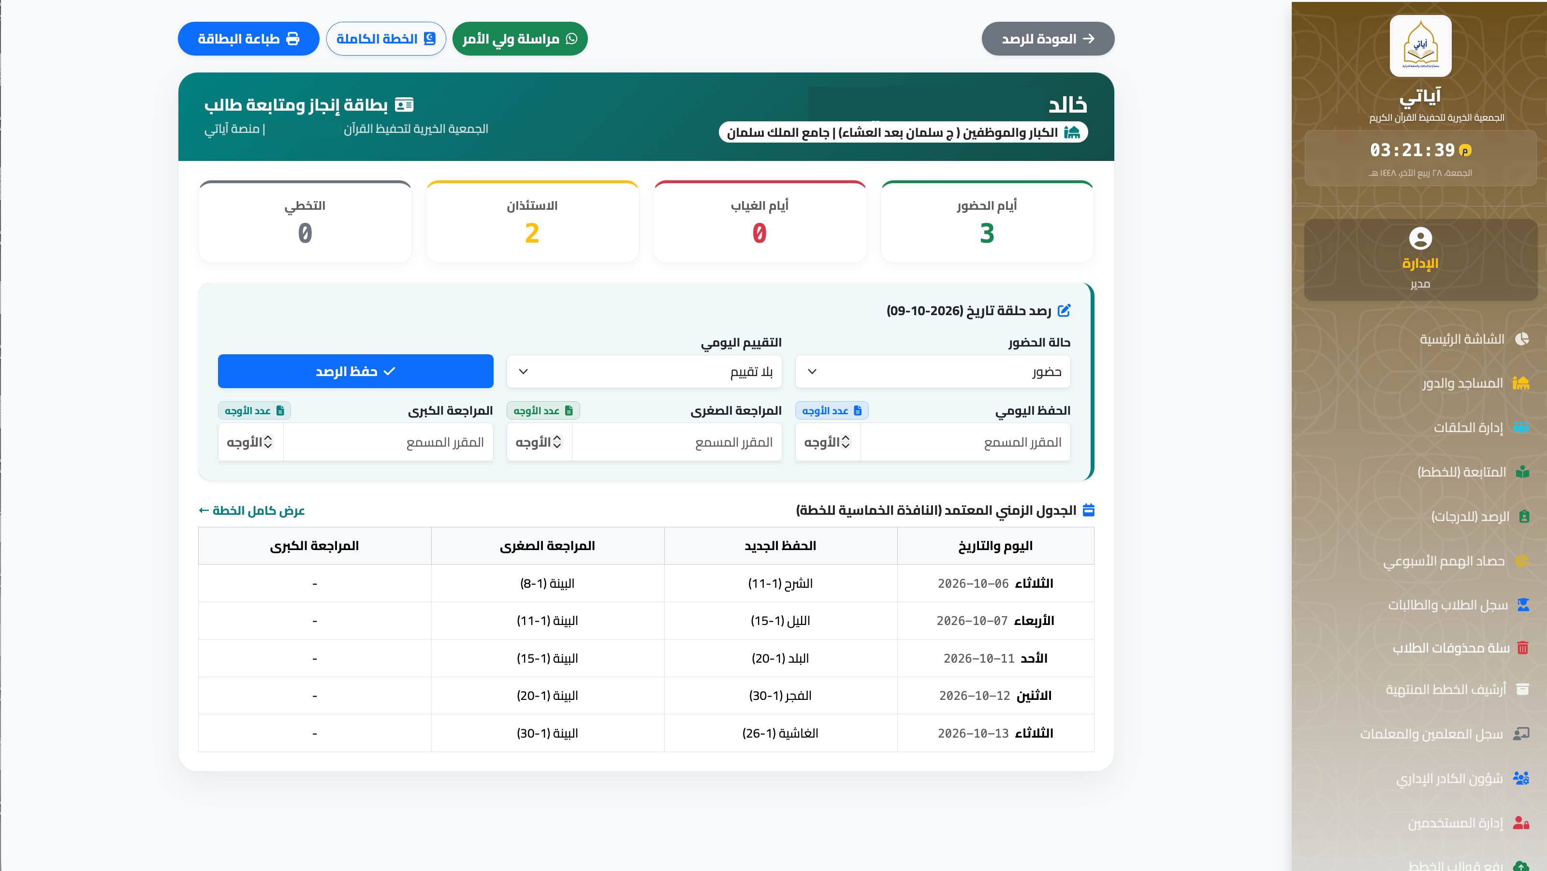Open المتابعة (للخطط) reader icon
The height and width of the screenshot is (871, 1547).
click(x=1522, y=472)
